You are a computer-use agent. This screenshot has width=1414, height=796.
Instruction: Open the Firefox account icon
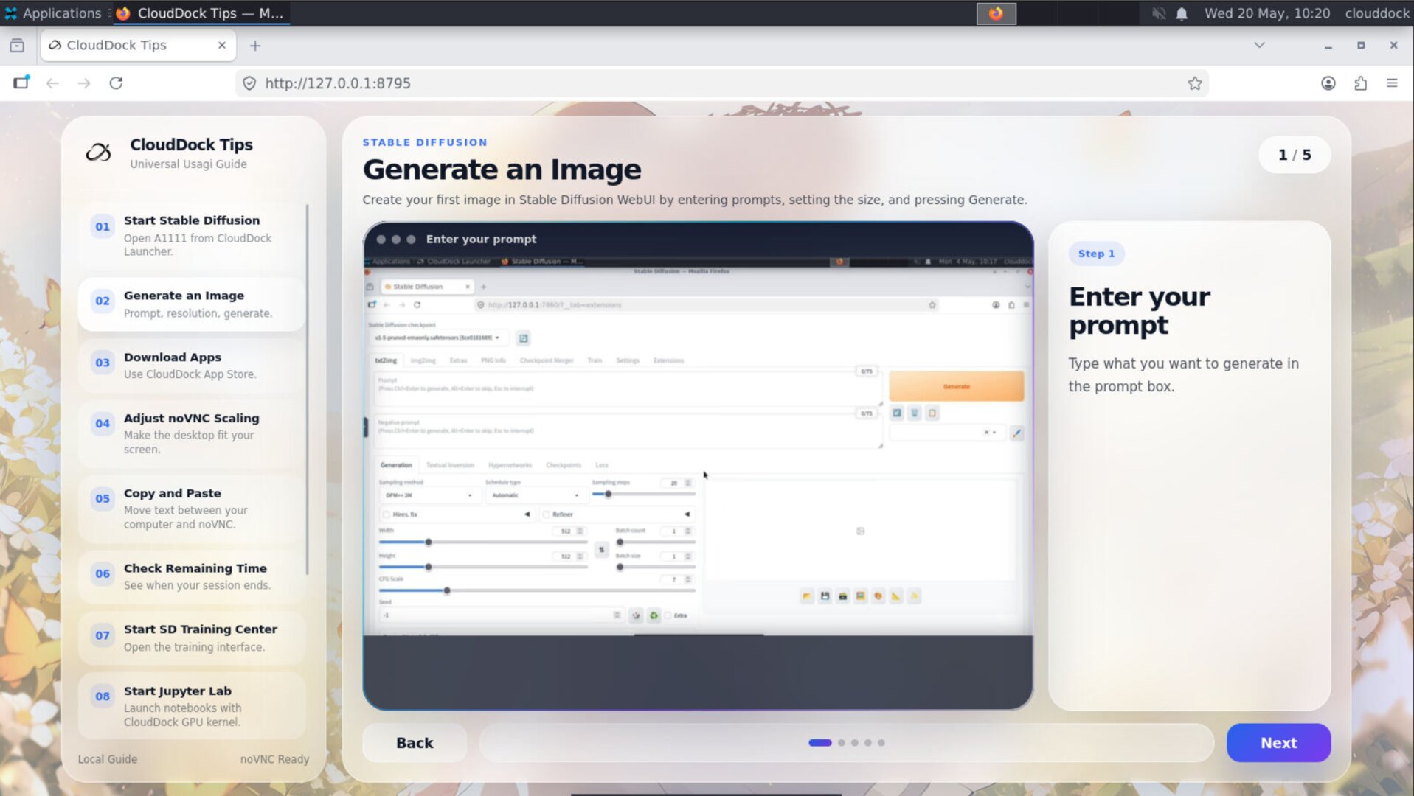click(x=1328, y=83)
